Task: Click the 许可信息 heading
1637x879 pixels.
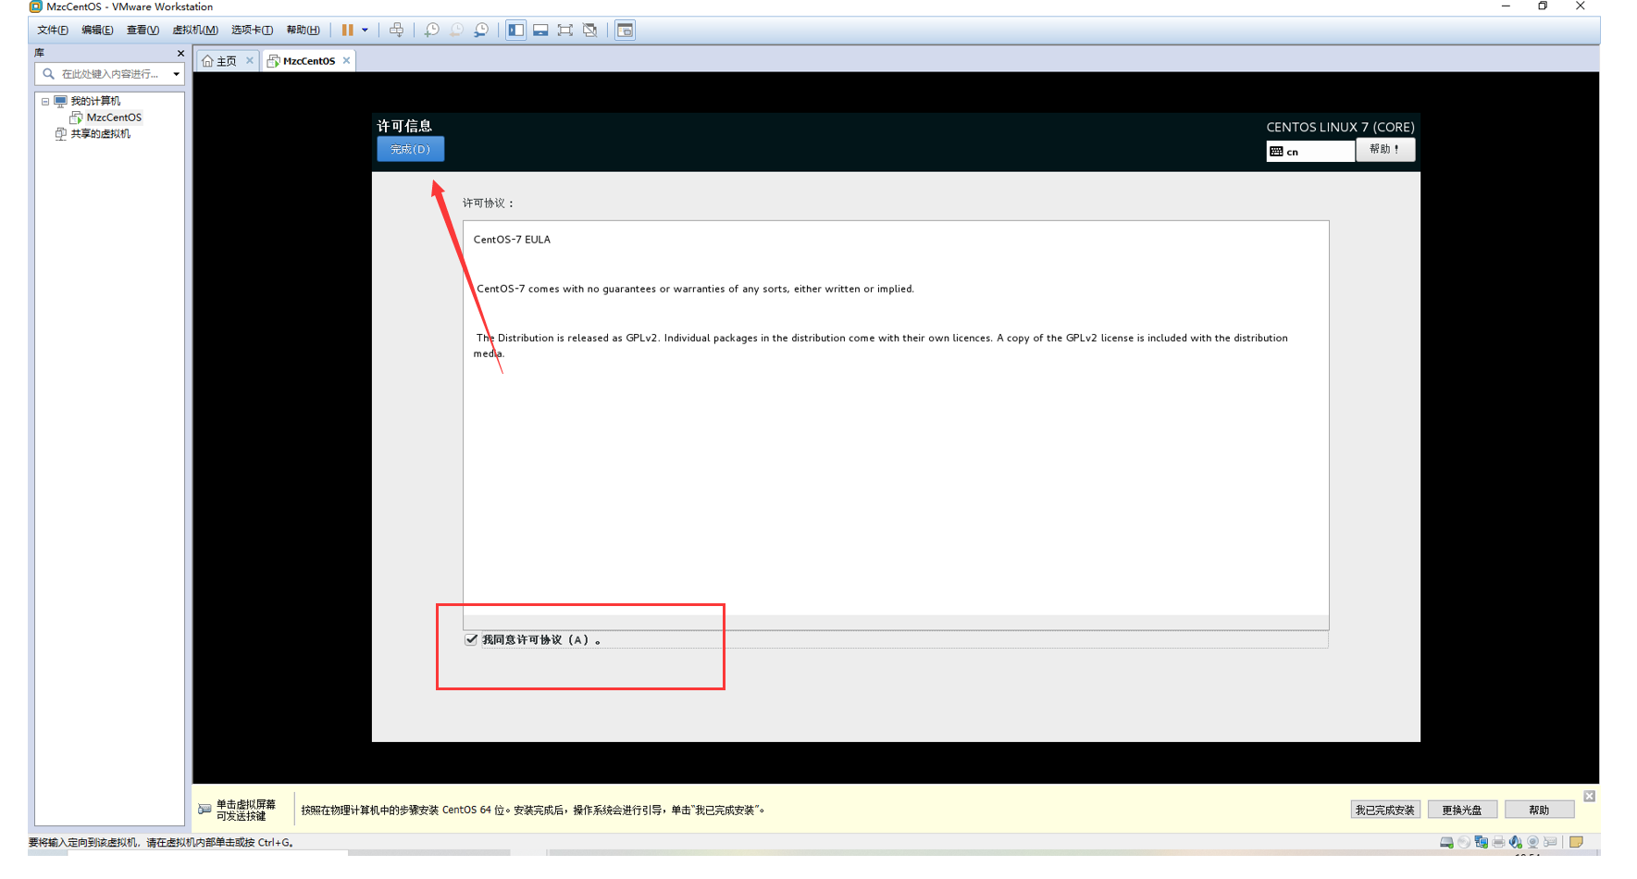Action: point(404,126)
